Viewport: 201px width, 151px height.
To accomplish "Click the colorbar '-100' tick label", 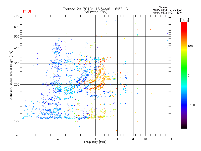I will (x=191, y=105).
